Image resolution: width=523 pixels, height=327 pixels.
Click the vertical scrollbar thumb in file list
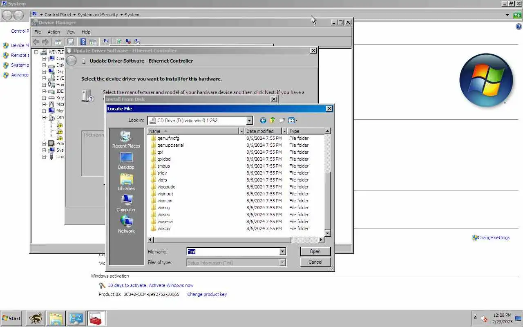point(327,200)
